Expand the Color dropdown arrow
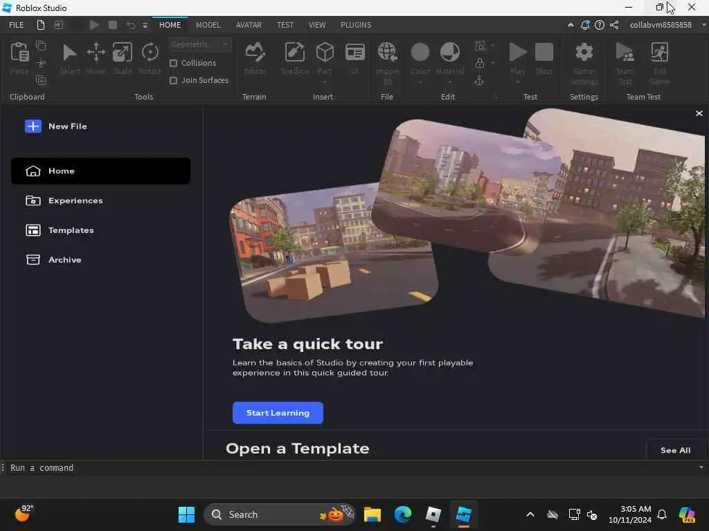This screenshot has height=531, width=709. 420,82
